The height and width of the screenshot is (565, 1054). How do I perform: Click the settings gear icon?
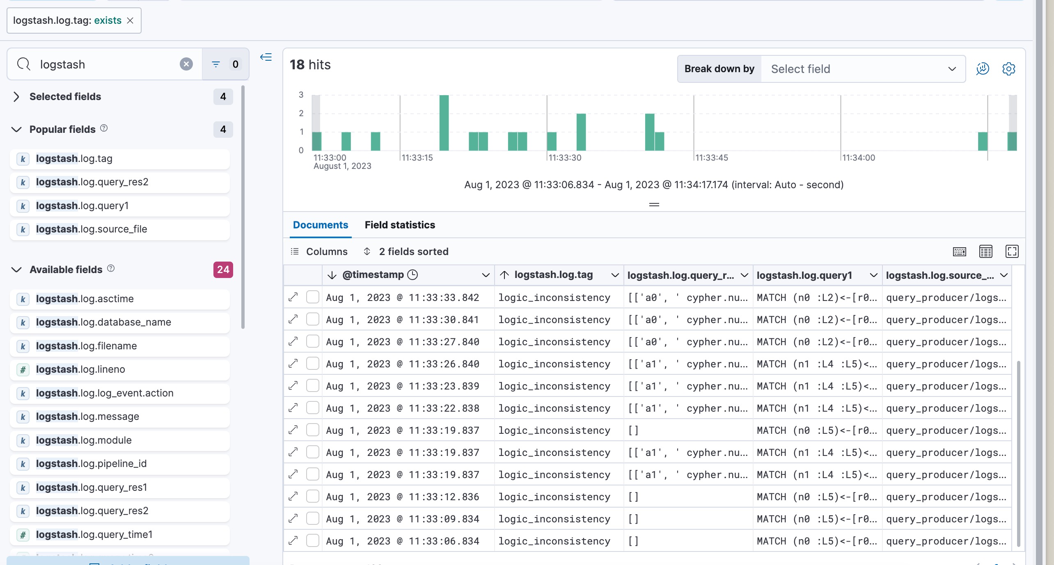pos(1009,68)
